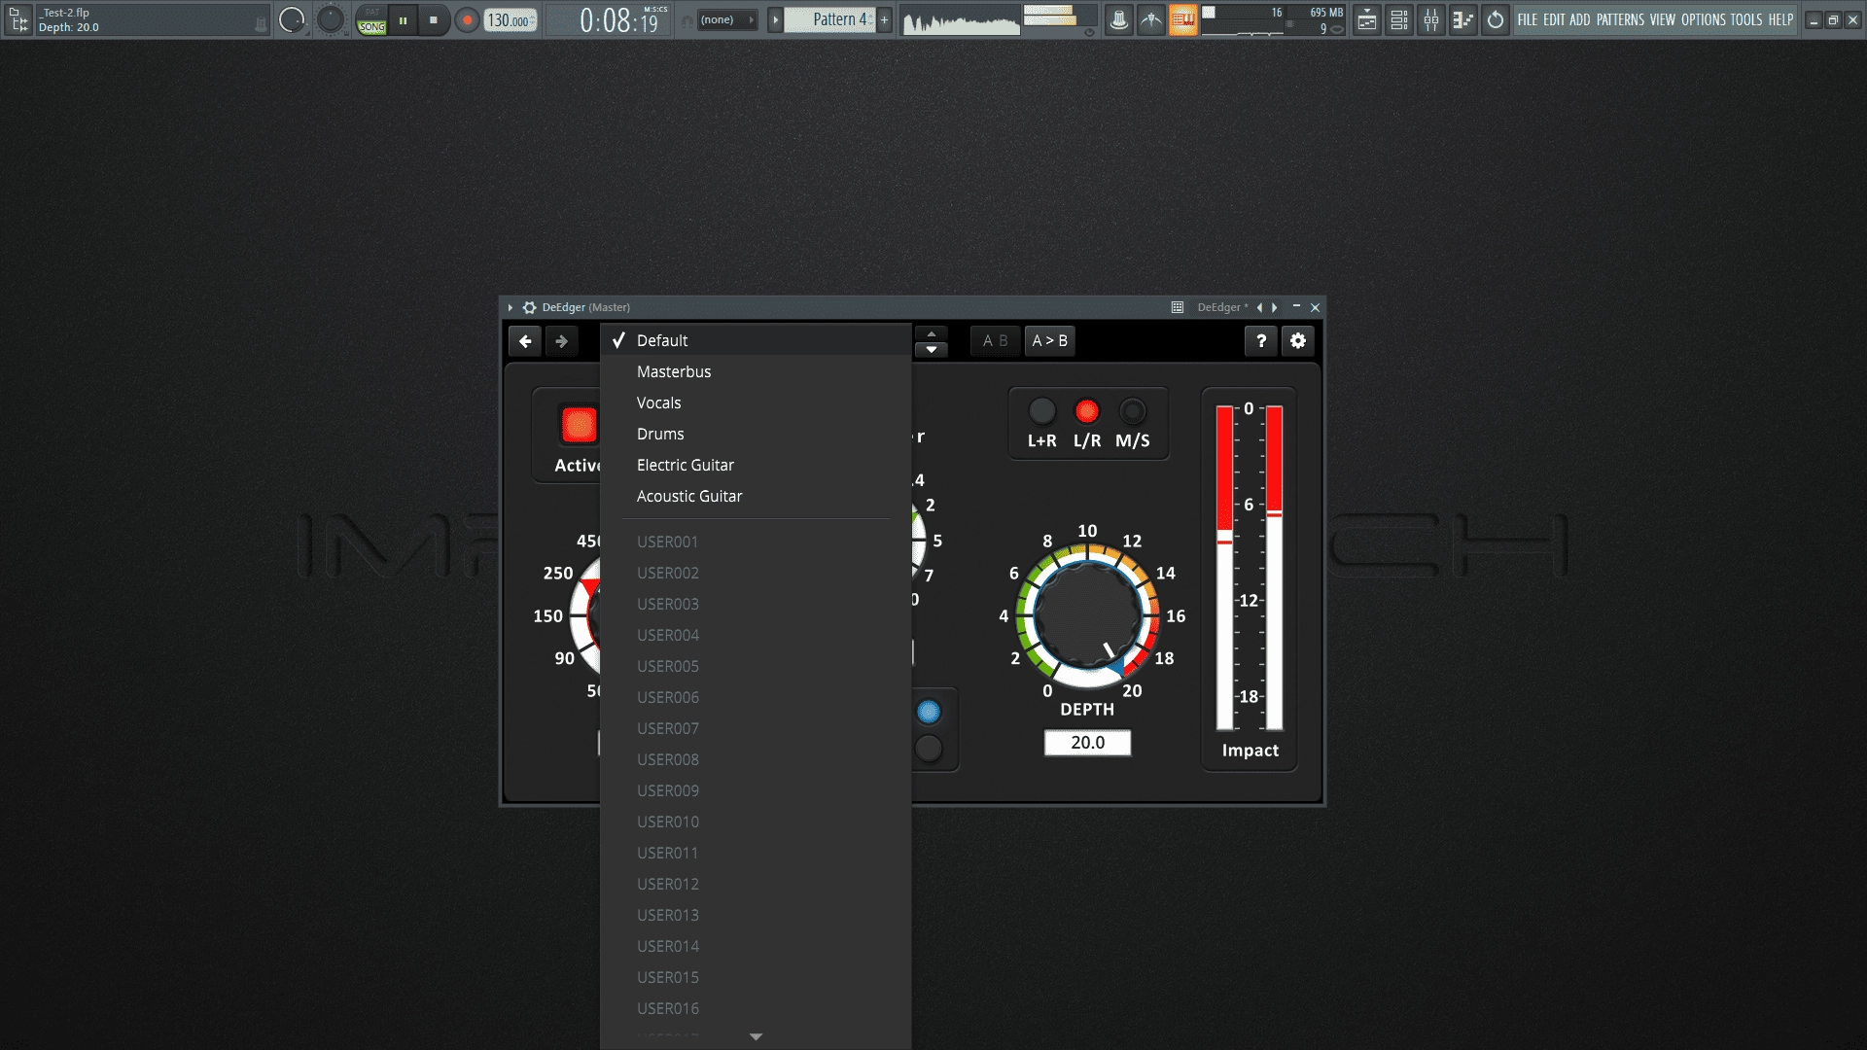Step preset down with the down arrow
The image size is (1867, 1050).
(x=932, y=349)
